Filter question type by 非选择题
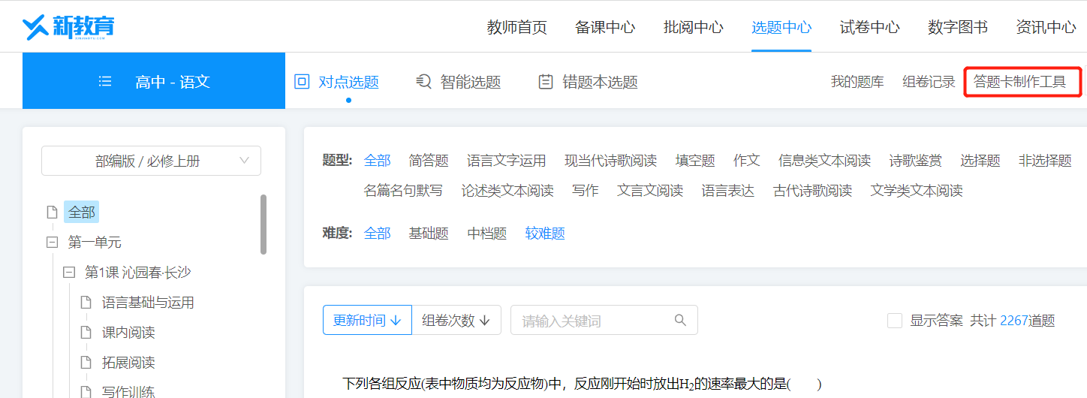1087x398 pixels. 1045,161
